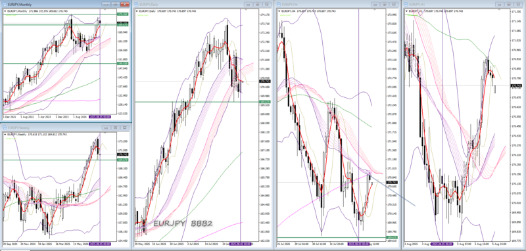
Task: Click the 2025.08.01 date marker in H1 chart
Action: point(442,244)
